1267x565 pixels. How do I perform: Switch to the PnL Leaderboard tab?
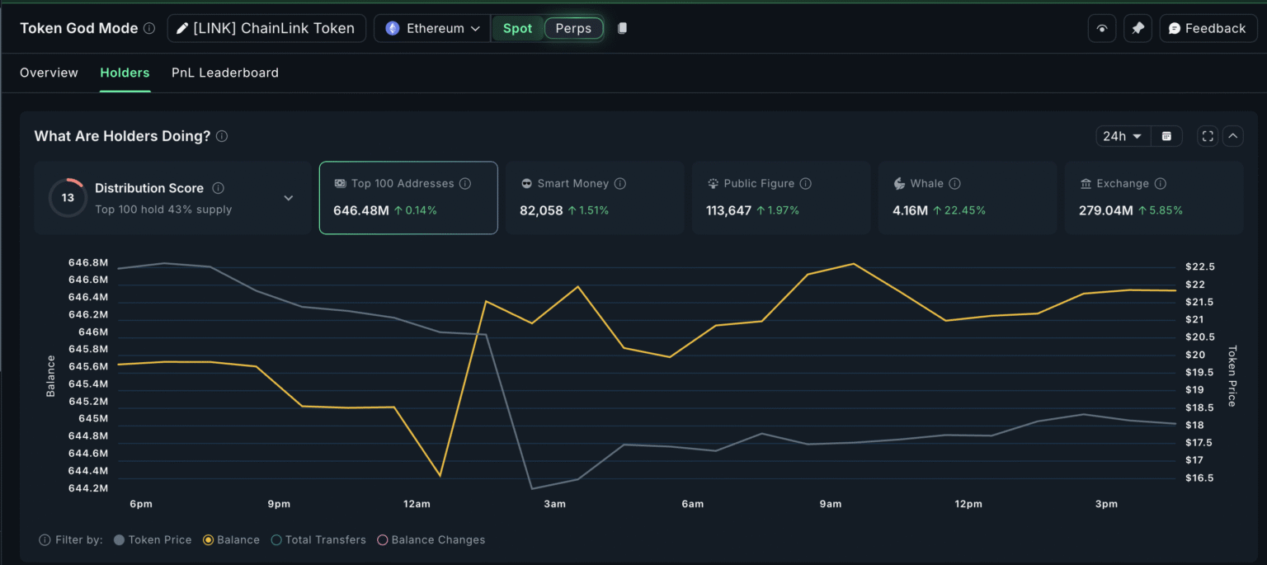pos(224,73)
